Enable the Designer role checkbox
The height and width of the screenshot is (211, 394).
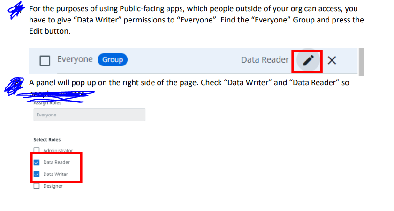point(37,186)
